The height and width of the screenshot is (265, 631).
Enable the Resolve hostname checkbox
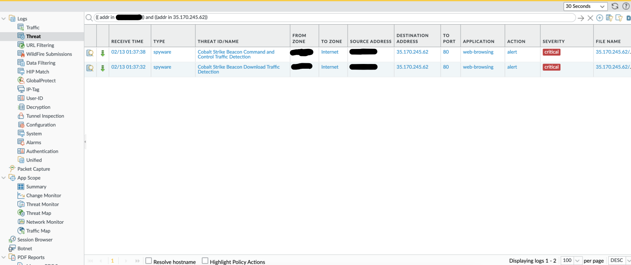coord(149,261)
